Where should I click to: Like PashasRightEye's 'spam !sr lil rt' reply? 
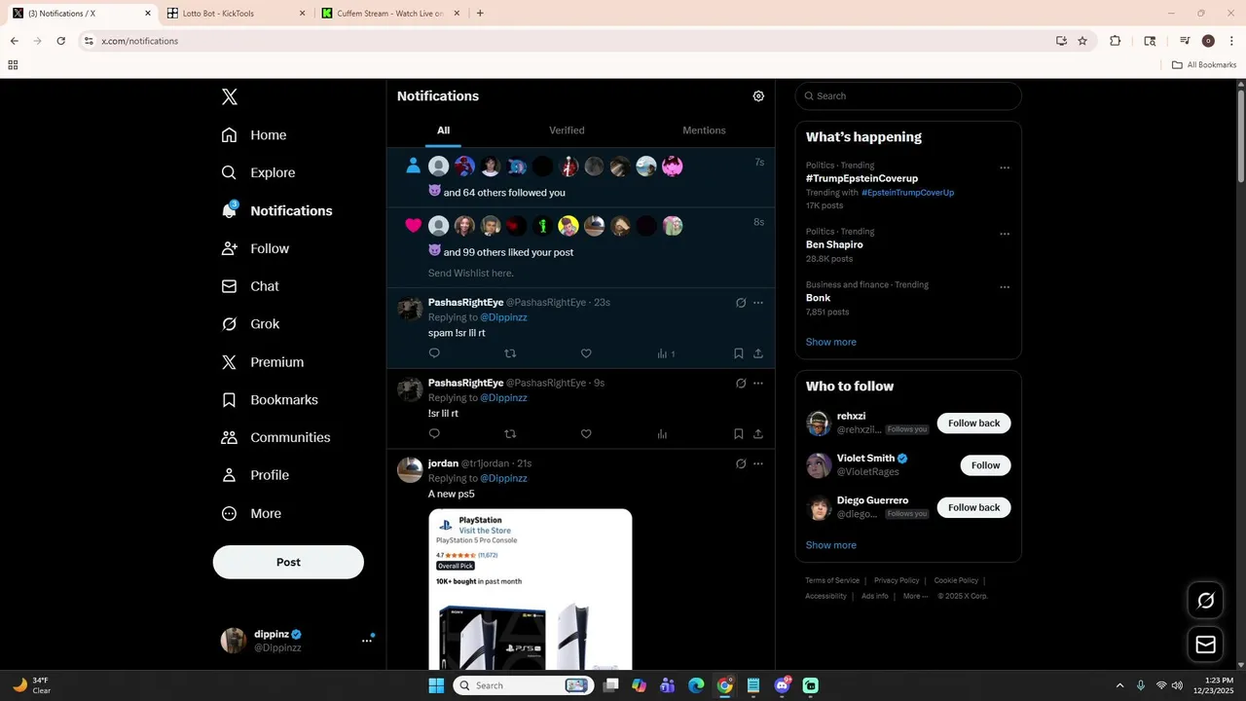[x=586, y=353]
